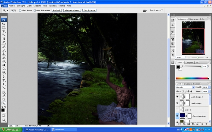The height and width of the screenshot is (132, 212).
Task: Select the Crop tool
Action: coord(4,38)
